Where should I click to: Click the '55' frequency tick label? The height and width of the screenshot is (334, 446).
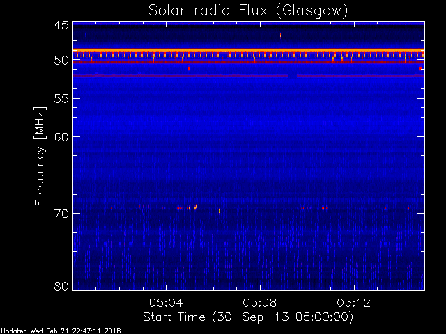61,99
